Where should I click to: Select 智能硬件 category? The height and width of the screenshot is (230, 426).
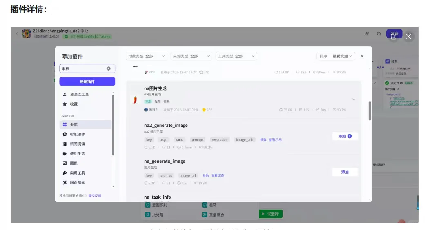[x=85, y=134]
